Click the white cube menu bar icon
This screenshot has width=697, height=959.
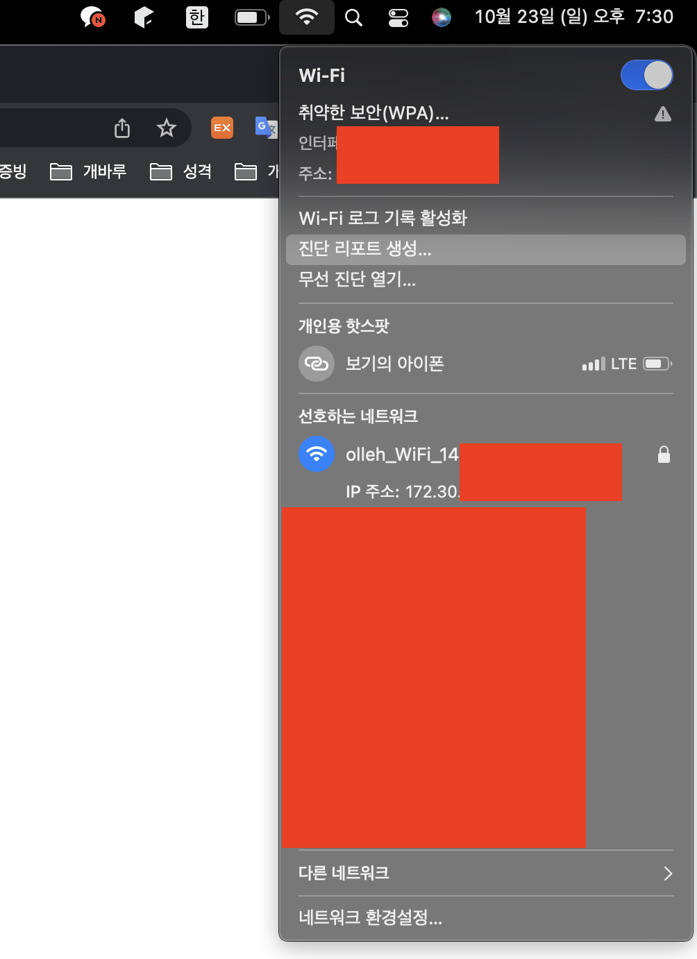(143, 17)
